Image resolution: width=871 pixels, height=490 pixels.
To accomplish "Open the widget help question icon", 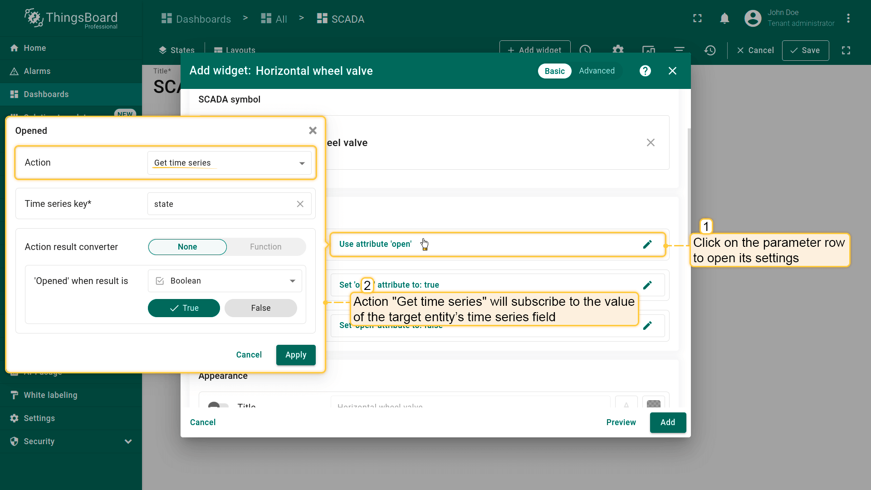I will click(645, 71).
